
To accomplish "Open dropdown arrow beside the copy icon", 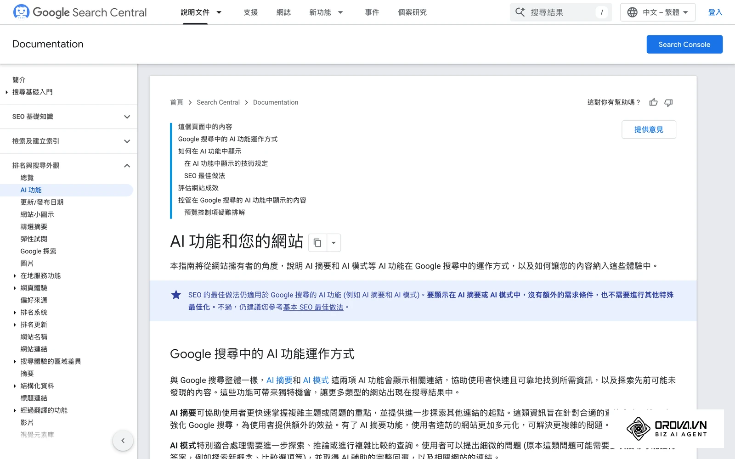I will click(x=334, y=243).
